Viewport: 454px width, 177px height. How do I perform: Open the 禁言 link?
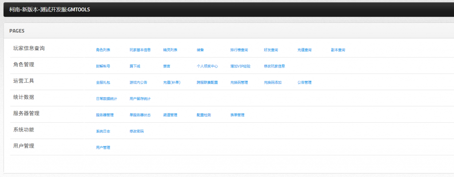coord(167,66)
